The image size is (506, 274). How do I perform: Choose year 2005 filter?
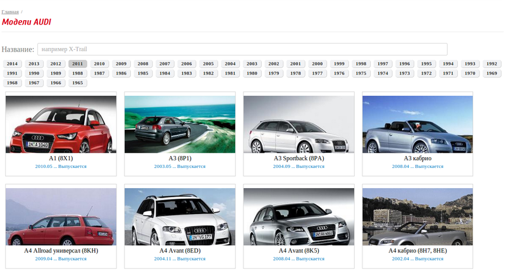point(208,64)
